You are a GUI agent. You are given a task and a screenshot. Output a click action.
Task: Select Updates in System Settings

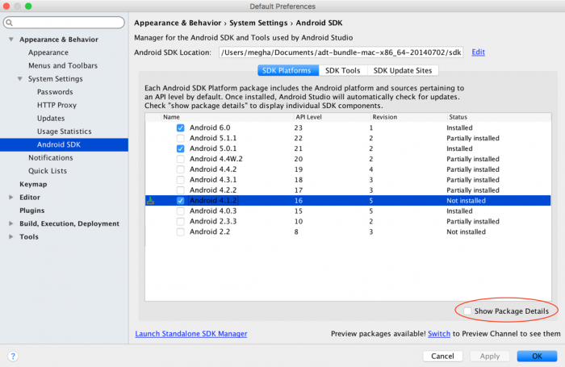point(51,118)
